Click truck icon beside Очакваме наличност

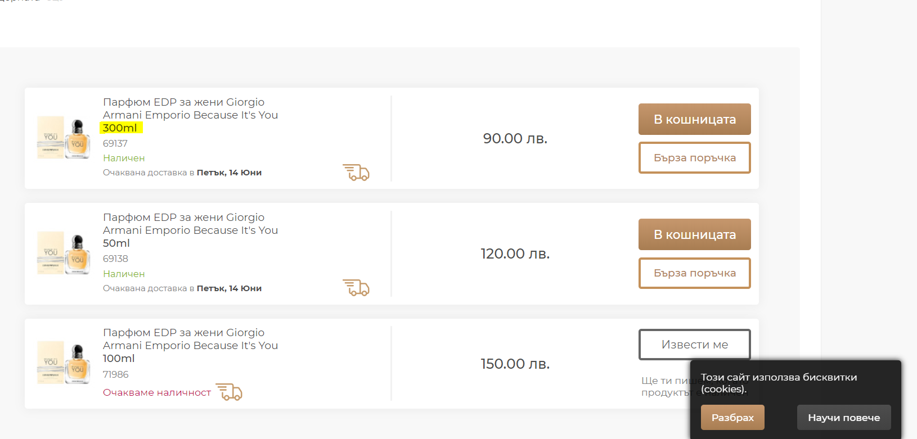click(x=229, y=392)
